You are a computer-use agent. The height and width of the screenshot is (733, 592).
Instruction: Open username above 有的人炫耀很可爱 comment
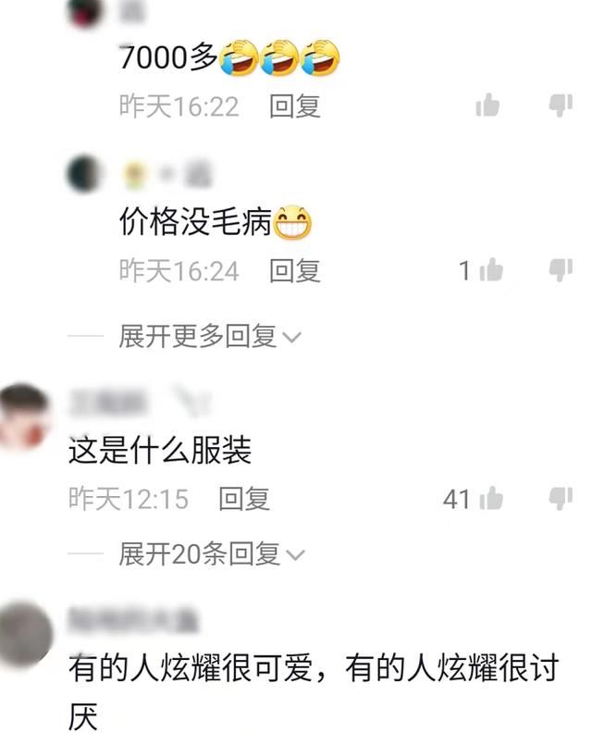click(x=134, y=621)
